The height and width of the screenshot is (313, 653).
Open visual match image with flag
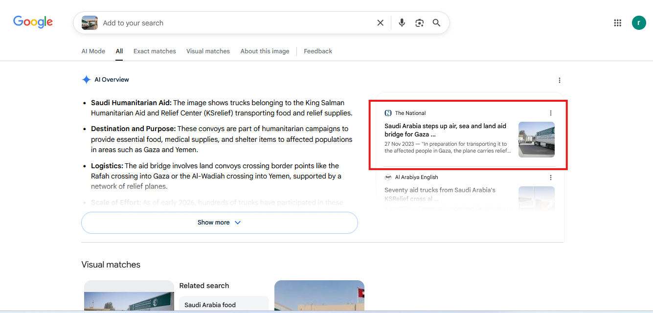pos(319,296)
